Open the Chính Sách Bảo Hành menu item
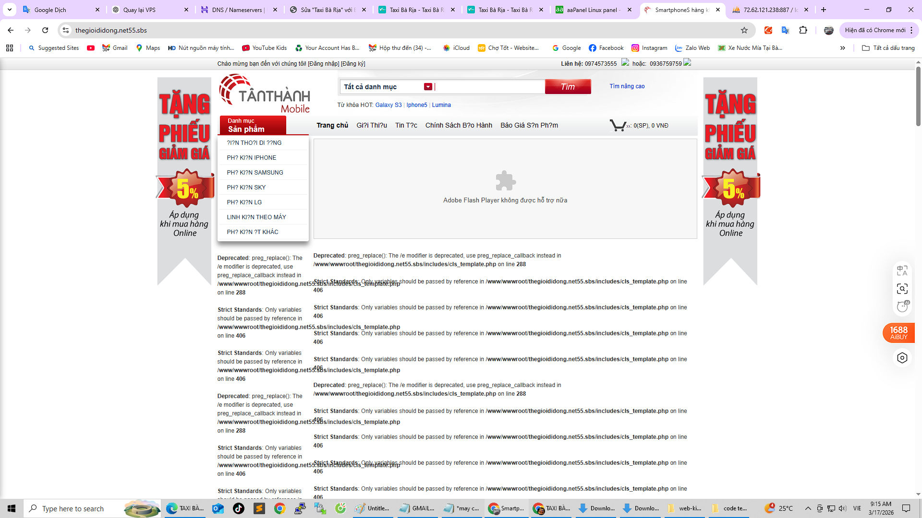922x518 pixels. (459, 125)
